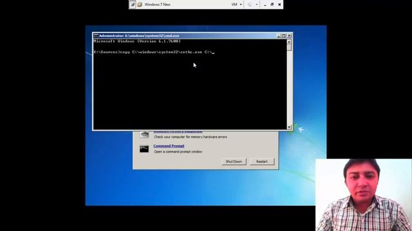Close the Administrator cmd.exe window
412x231 pixels.
tap(289, 36)
